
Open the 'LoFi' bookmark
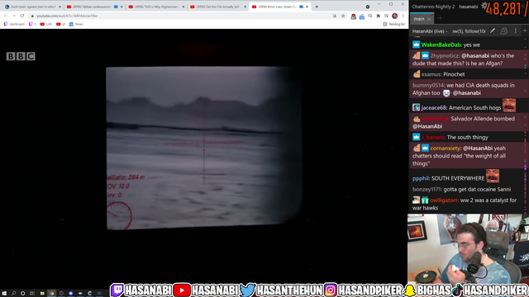tap(46, 24)
